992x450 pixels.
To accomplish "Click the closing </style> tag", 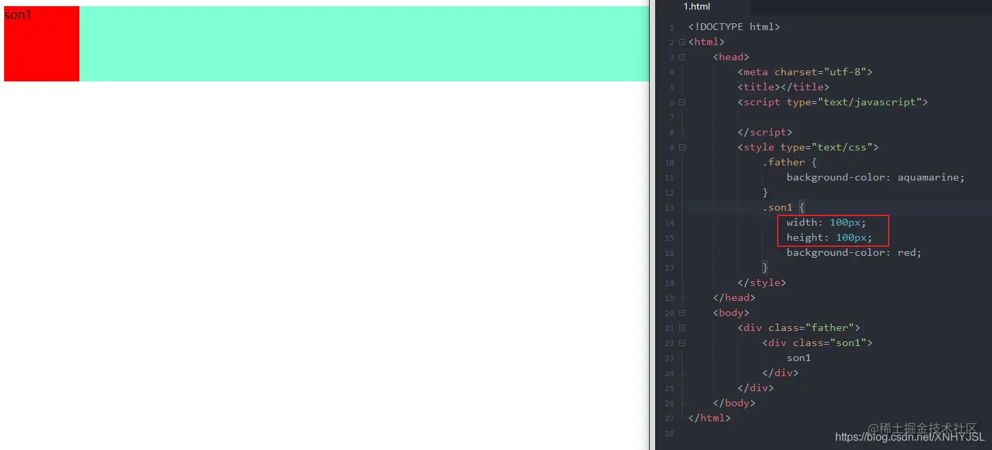I will tap(762, 282).
